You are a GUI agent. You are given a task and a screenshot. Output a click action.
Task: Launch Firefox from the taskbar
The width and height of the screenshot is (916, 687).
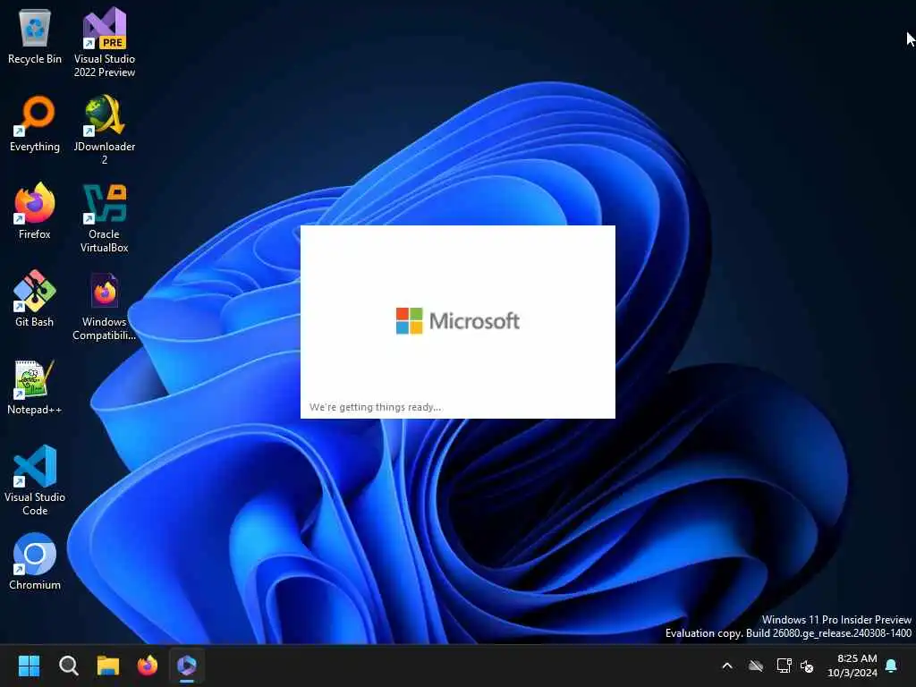point(148,666)
